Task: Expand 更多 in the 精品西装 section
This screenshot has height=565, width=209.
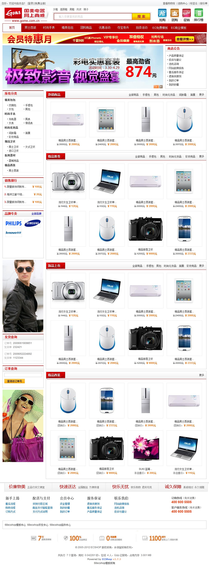Action: [202, 375]
